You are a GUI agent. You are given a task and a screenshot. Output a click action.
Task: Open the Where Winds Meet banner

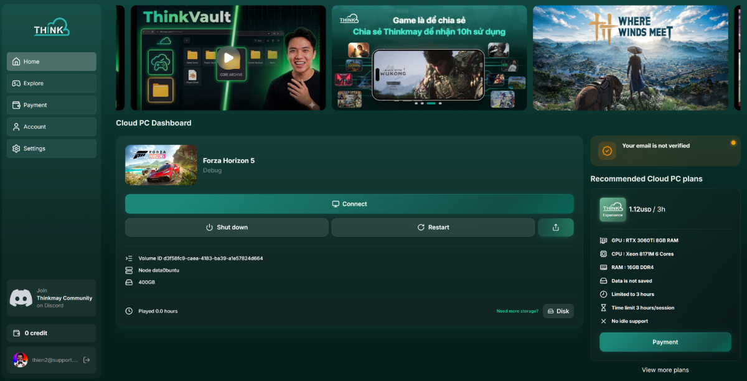pyautogui.click(x=631, y=58)
